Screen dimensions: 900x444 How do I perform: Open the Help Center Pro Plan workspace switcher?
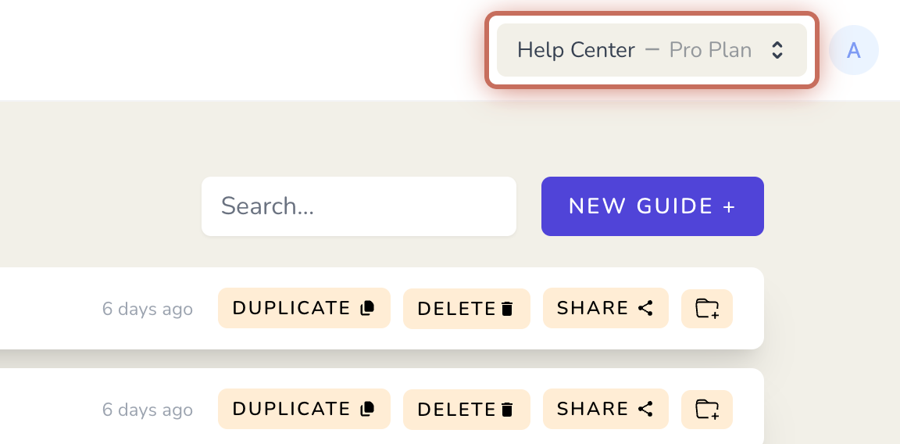(x=652, y=50)
